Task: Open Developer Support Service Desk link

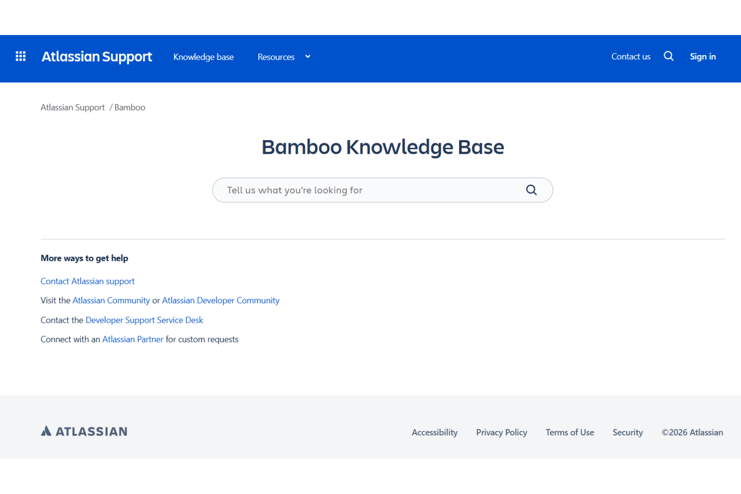Action: (x=144, y=320)
